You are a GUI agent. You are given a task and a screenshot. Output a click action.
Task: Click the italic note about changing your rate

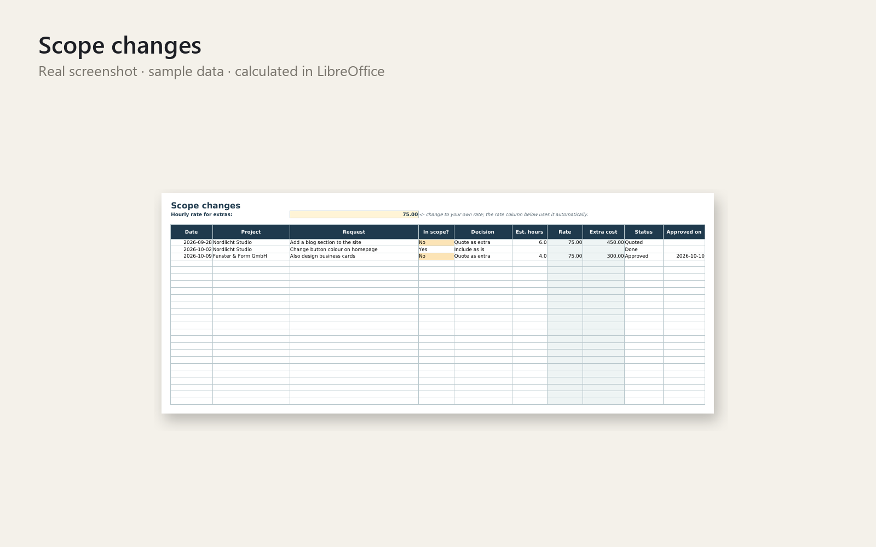(504, 214)
